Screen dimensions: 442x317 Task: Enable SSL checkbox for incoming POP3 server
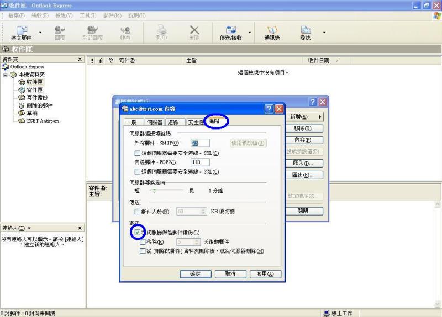point(137,171)
